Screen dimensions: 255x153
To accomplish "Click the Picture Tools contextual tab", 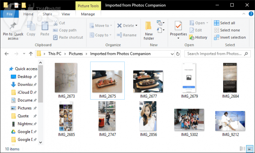I will (88, 6).
